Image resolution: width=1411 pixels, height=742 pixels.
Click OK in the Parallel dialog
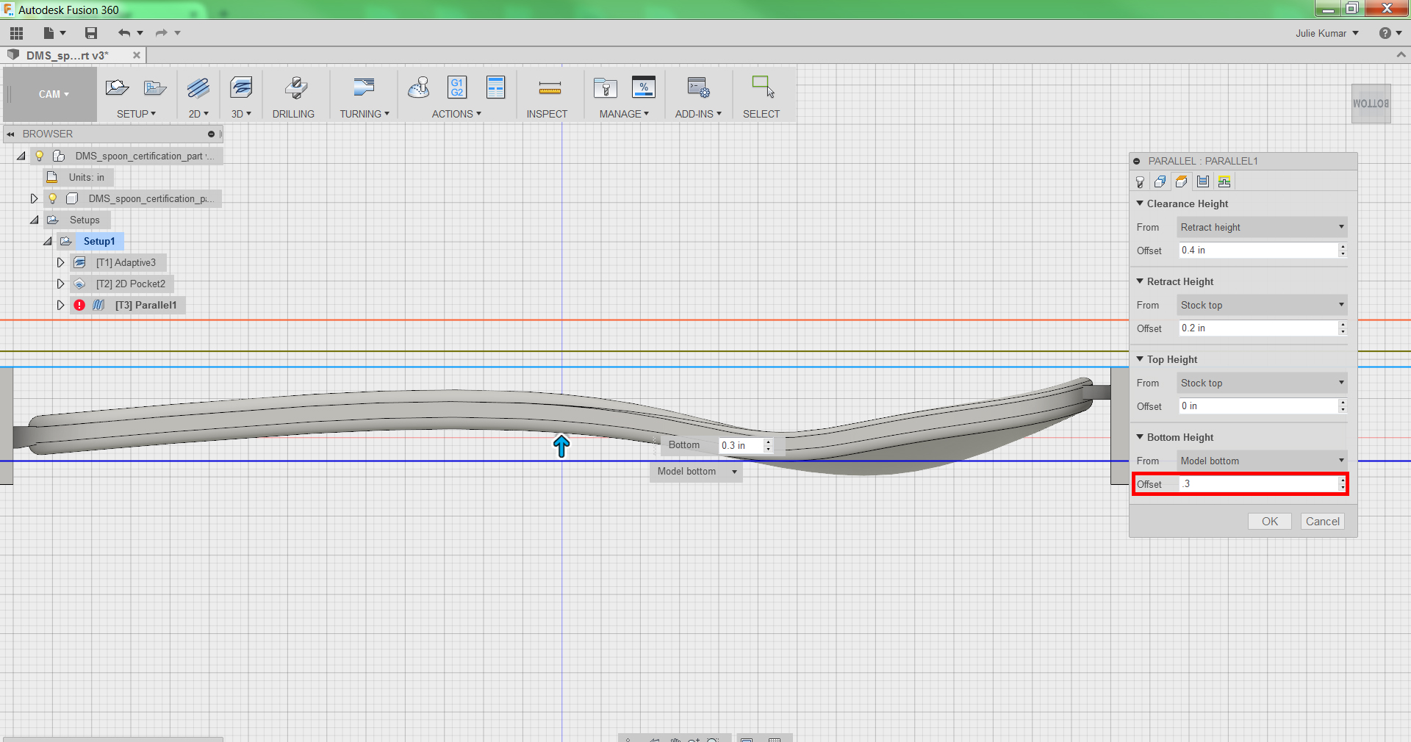1270,522
